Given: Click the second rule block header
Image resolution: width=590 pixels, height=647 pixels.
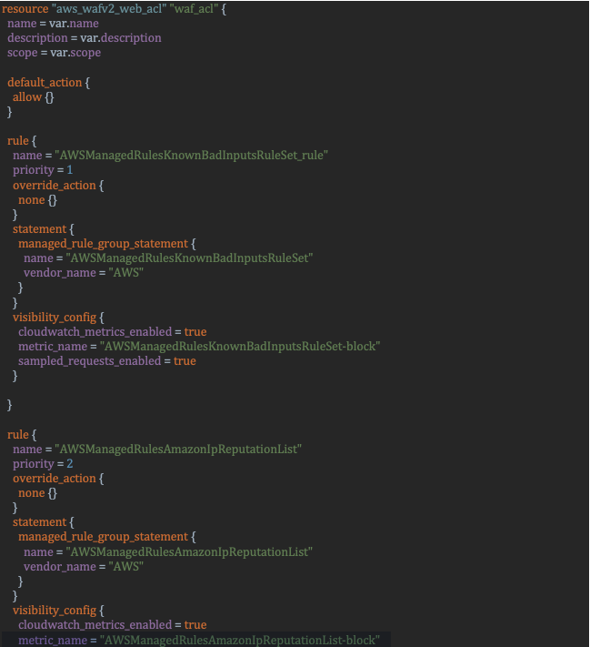Looking at the screenshot, I should [x=22, y=435].
